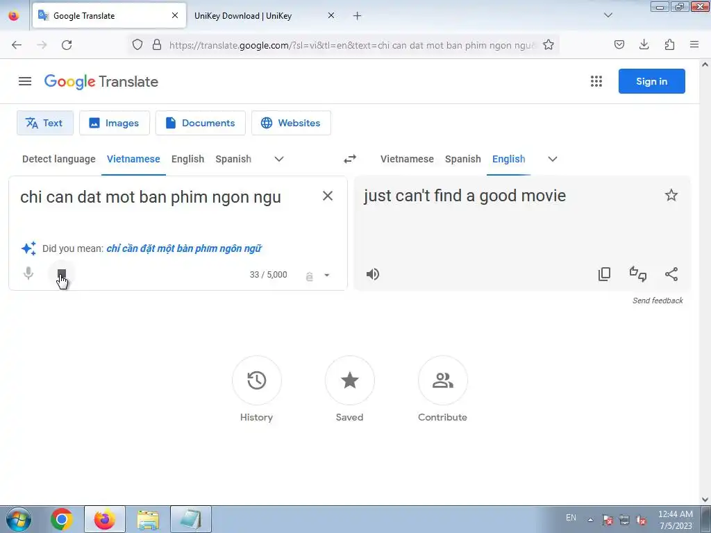This screenshot has height=533, width=711.
Task: Click the Sign in button
Action: pos(651,82)
